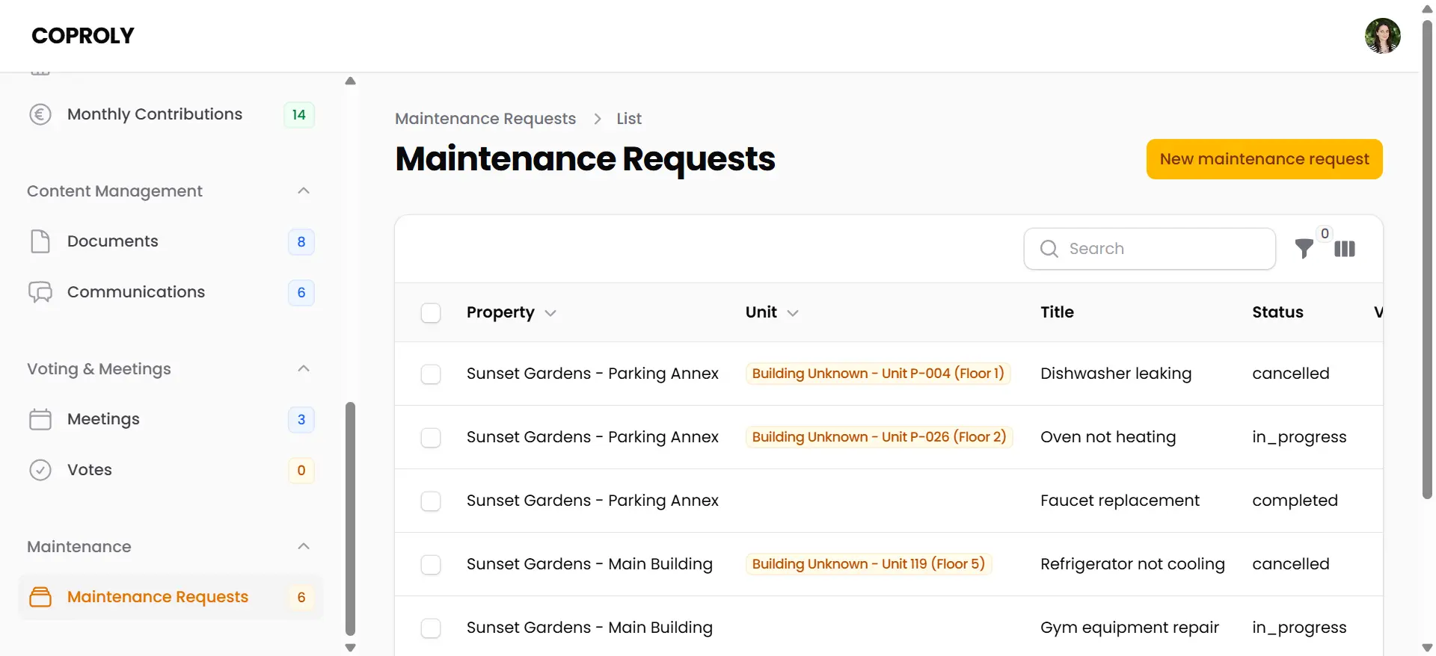Viewport: 1436px width, 656px height.
Task: Click the Title column header
Action: pos(1057,312)
